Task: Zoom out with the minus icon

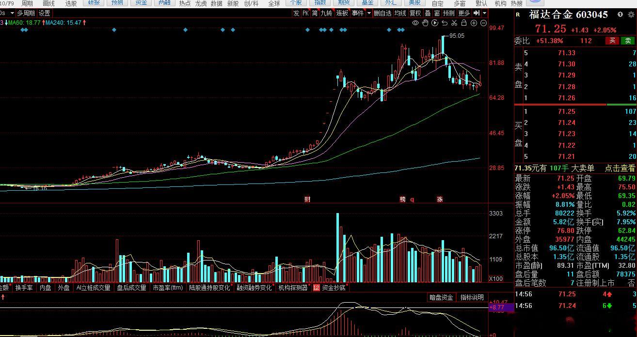Action: click(484, 23)
